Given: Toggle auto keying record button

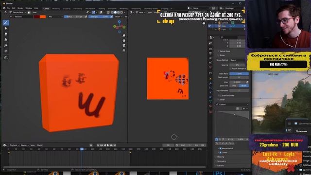Looking at the screenshot, I should coord(91,145).
